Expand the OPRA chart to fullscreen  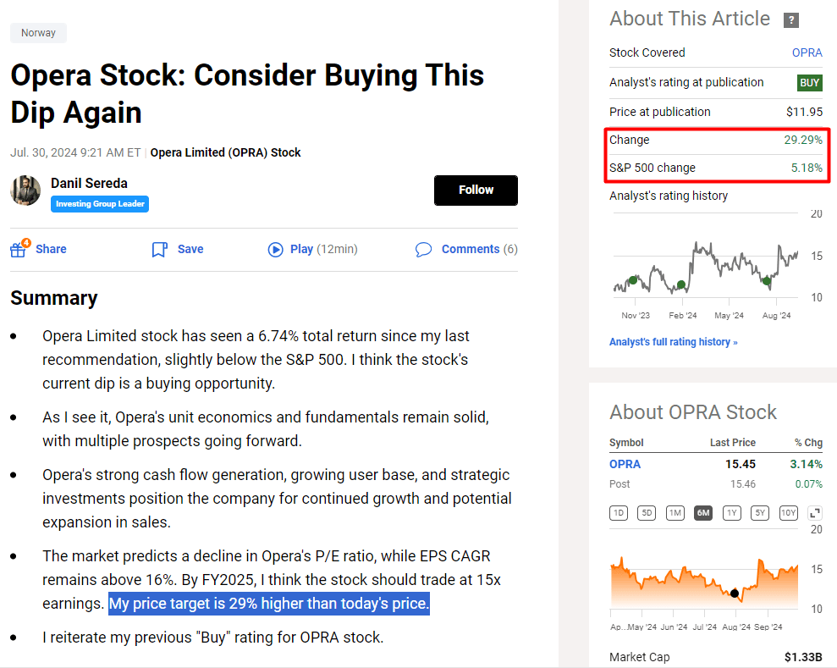(x=814, y=512)
